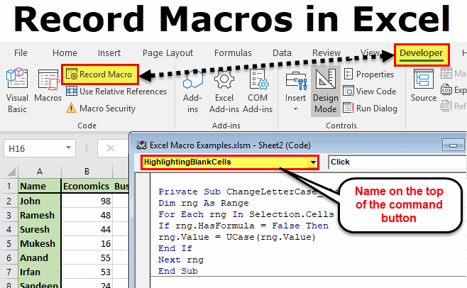The width and height of the screenshot is (467, 288).
Task: Switch to the Data tab
Action: pyautogui.click(x=282, y=53)
